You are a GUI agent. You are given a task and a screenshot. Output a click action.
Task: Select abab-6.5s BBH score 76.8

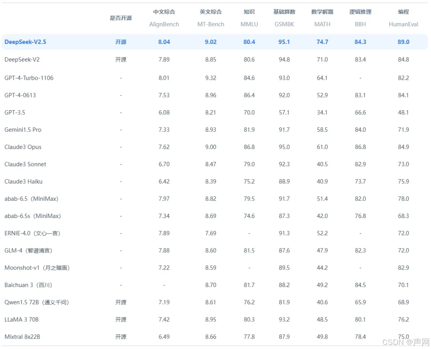pyautogui.click(x=360, y=216)
